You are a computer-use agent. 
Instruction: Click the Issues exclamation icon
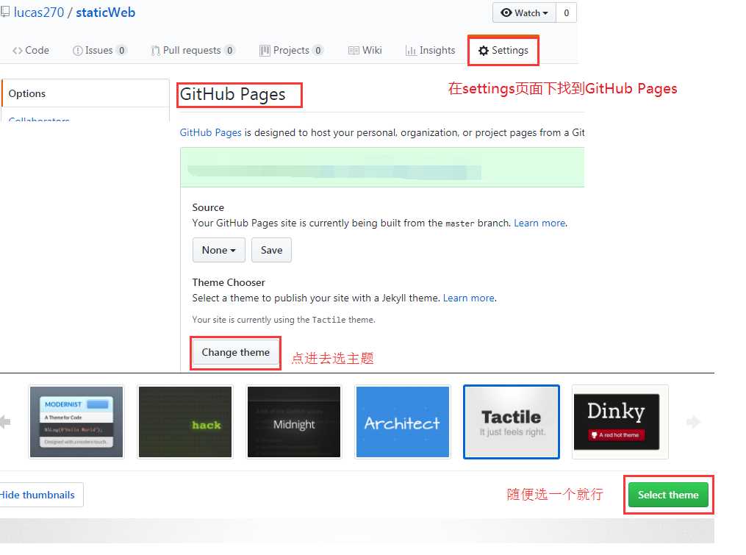[x=78, y=51]
